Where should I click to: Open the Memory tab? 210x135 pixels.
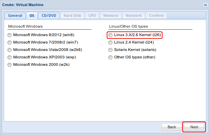pos(111,16)
